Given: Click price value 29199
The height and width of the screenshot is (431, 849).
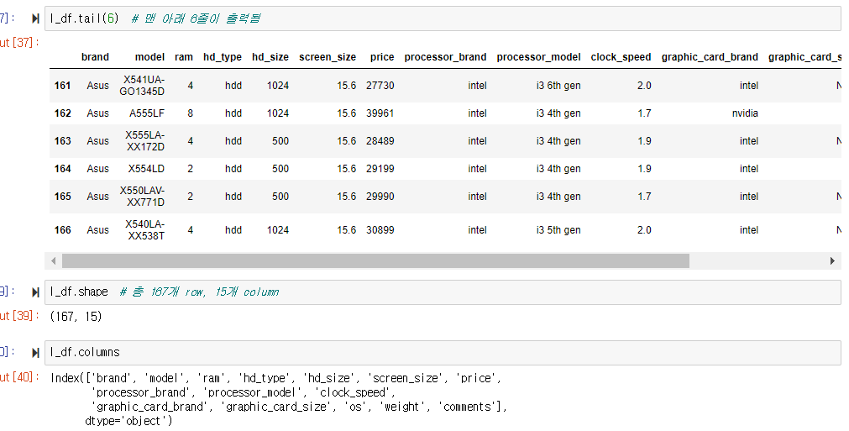Looking at the screenshot, I should click(x=380, y=168).
